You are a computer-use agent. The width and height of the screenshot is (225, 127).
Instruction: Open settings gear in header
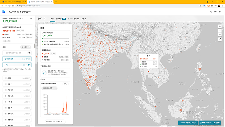220,12
